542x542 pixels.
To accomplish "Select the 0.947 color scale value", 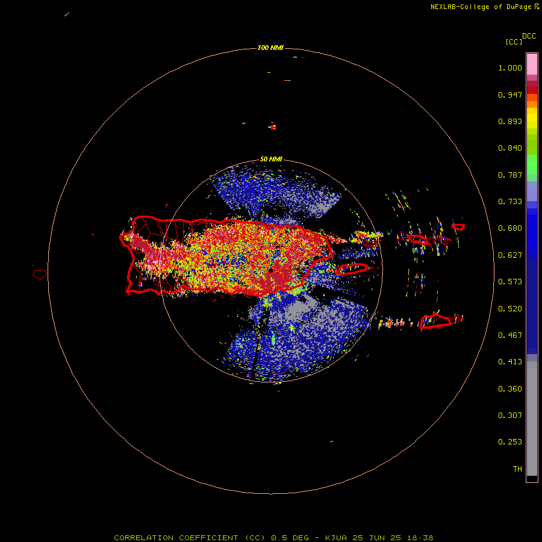I will [x=510, y=95].
